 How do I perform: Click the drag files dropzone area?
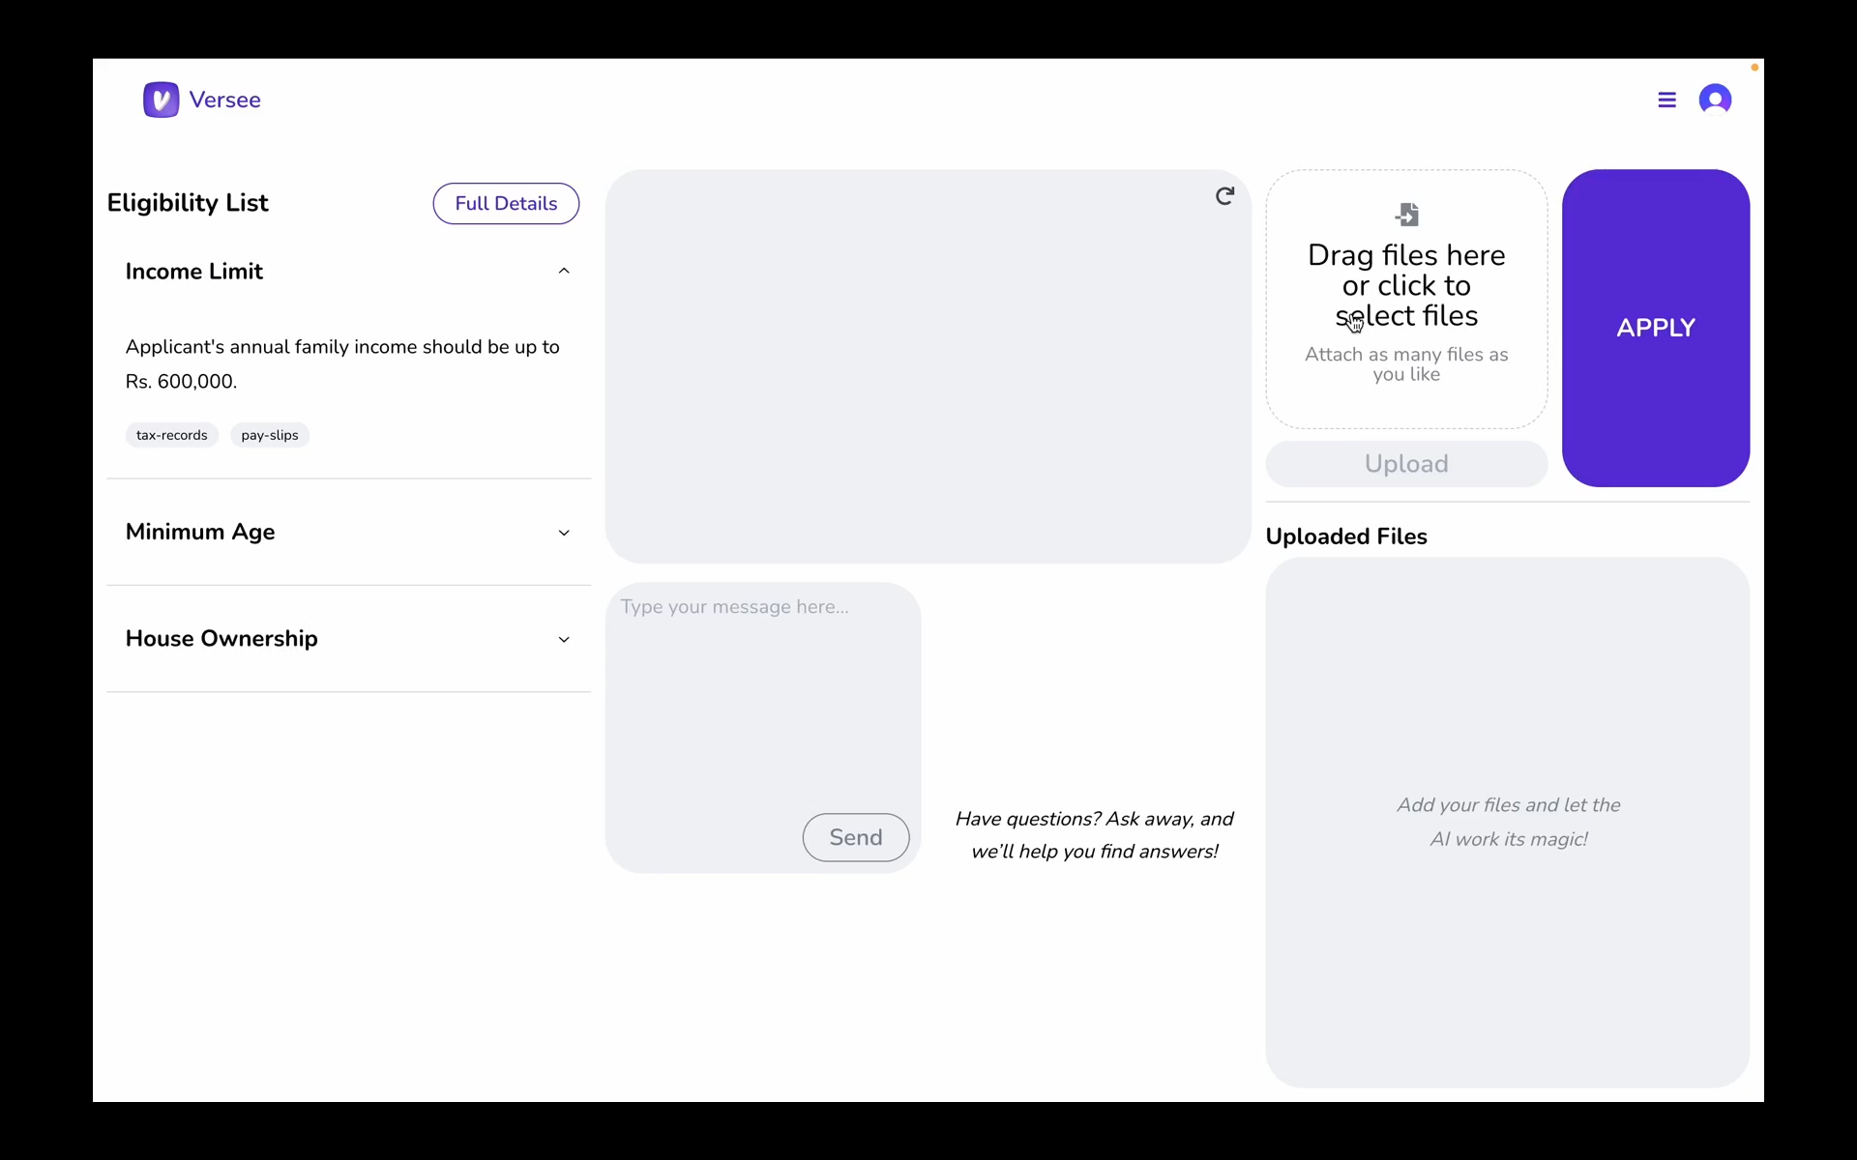[x=1406, y=300]
